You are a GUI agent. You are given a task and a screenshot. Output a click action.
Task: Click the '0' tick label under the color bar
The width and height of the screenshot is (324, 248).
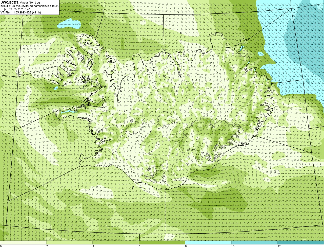point(1,246)
